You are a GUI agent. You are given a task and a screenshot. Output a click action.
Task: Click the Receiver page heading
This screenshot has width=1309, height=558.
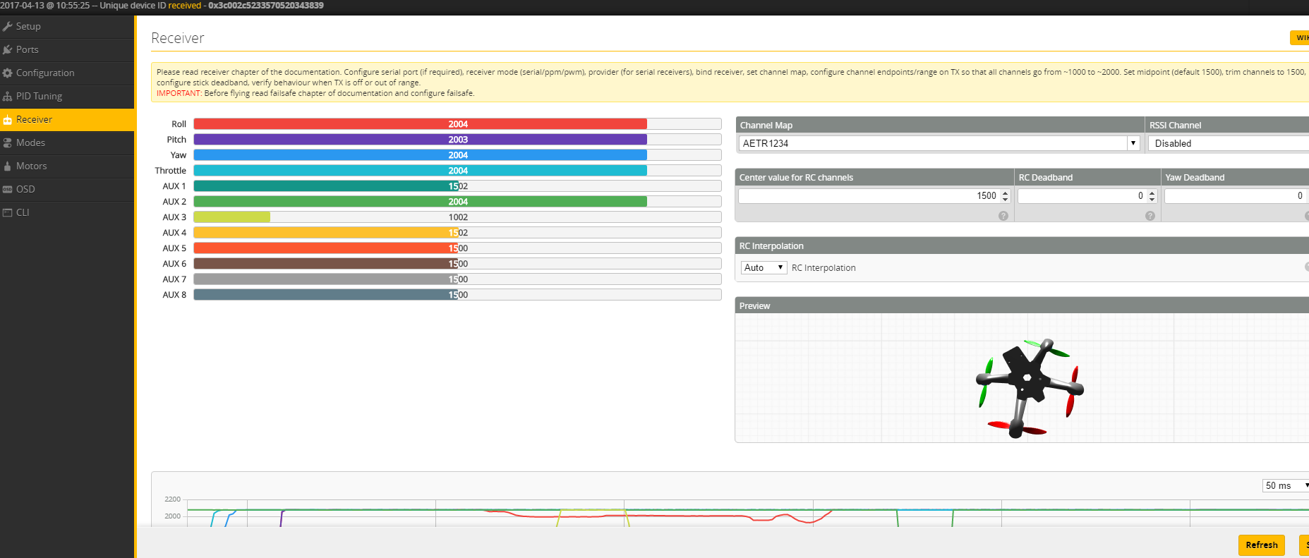(x=178, y=38)
